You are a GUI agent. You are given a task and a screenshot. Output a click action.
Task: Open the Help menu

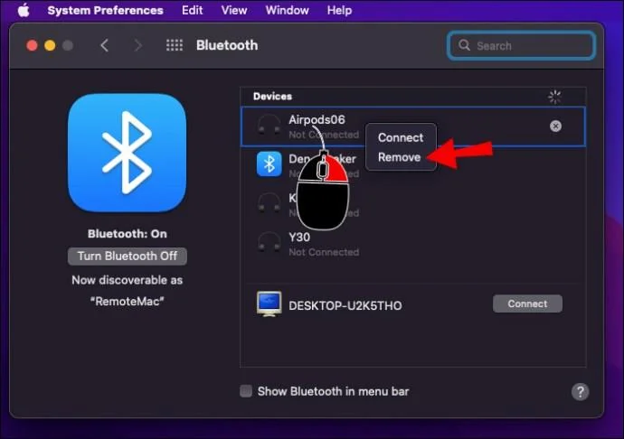339,10
